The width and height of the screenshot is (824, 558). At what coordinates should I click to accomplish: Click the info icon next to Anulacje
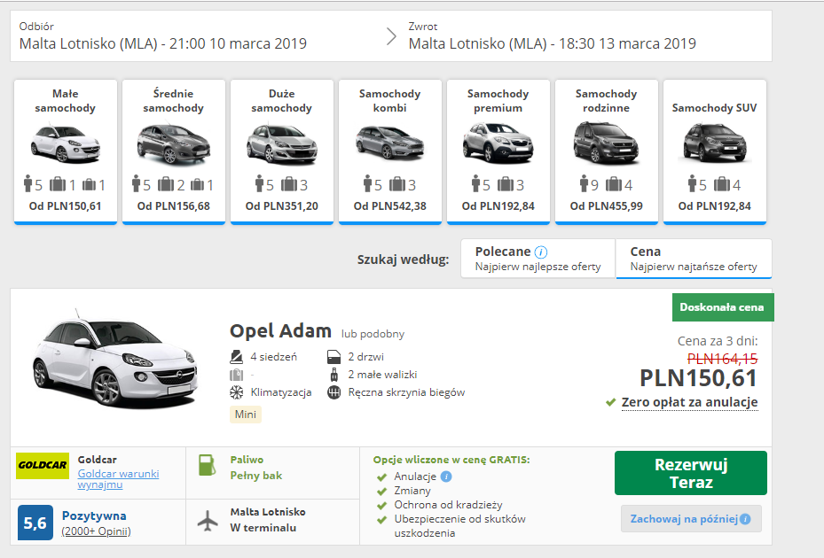[445, 477]
